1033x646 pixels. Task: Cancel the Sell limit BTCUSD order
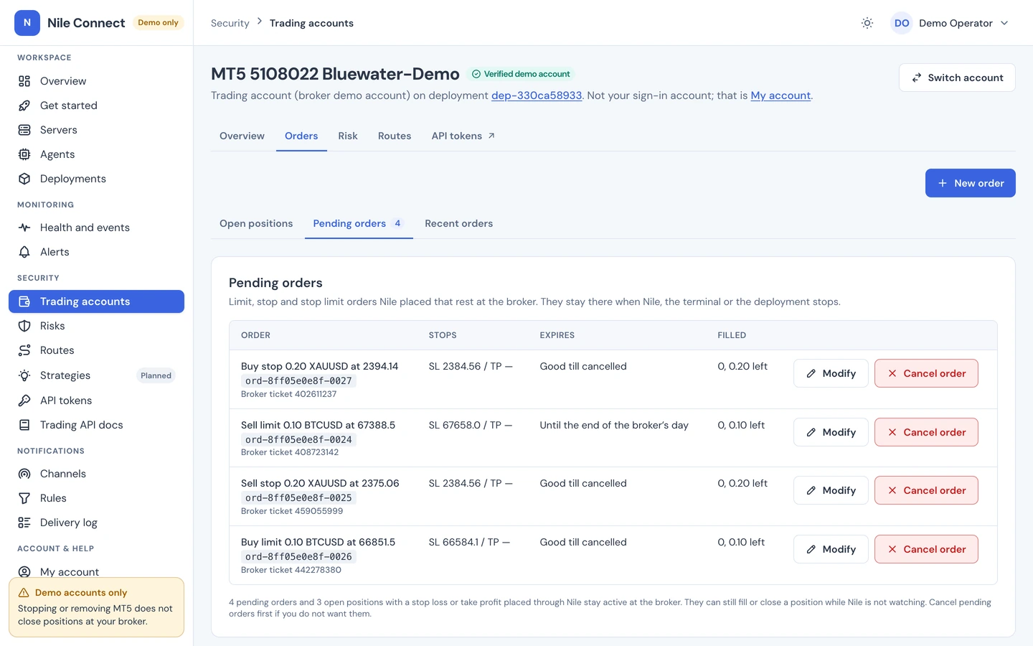(x=926, y=432)
